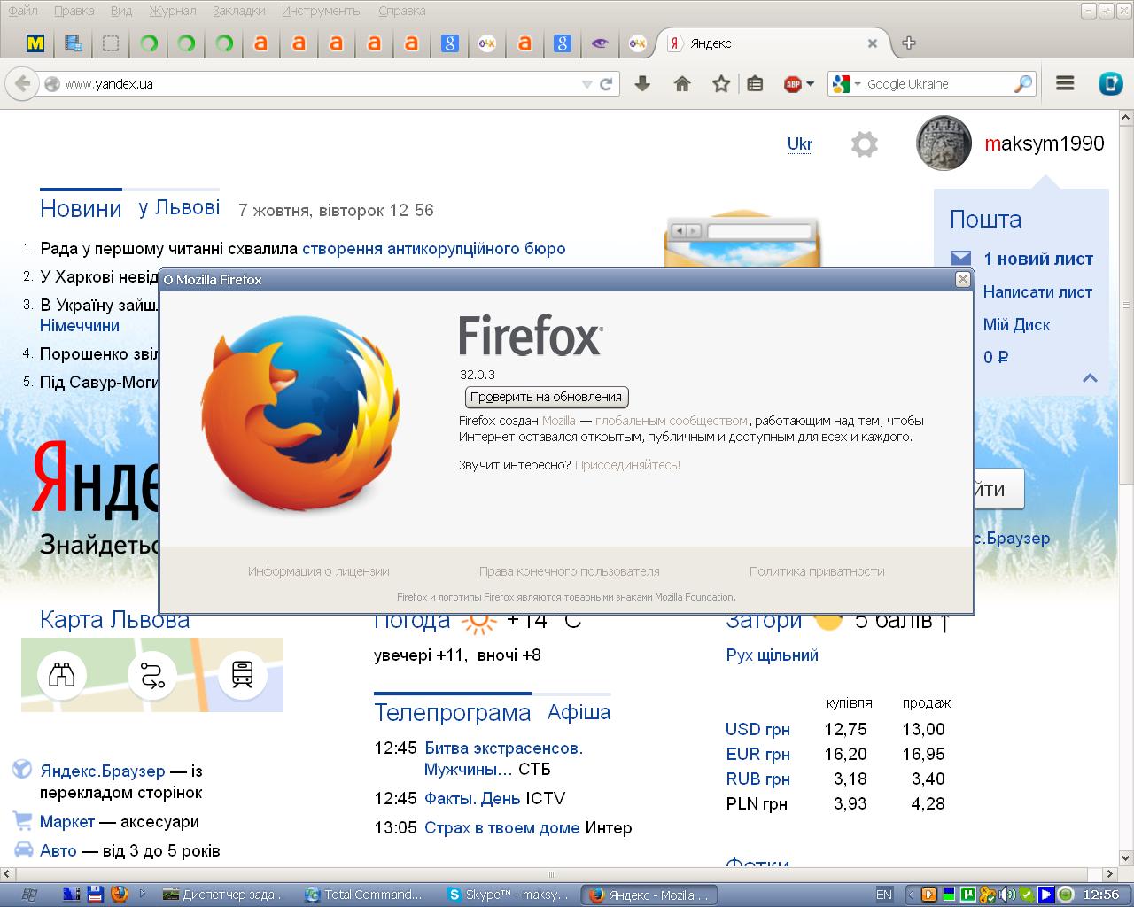Switch to the yellow M pinned tab

(35, 43)
